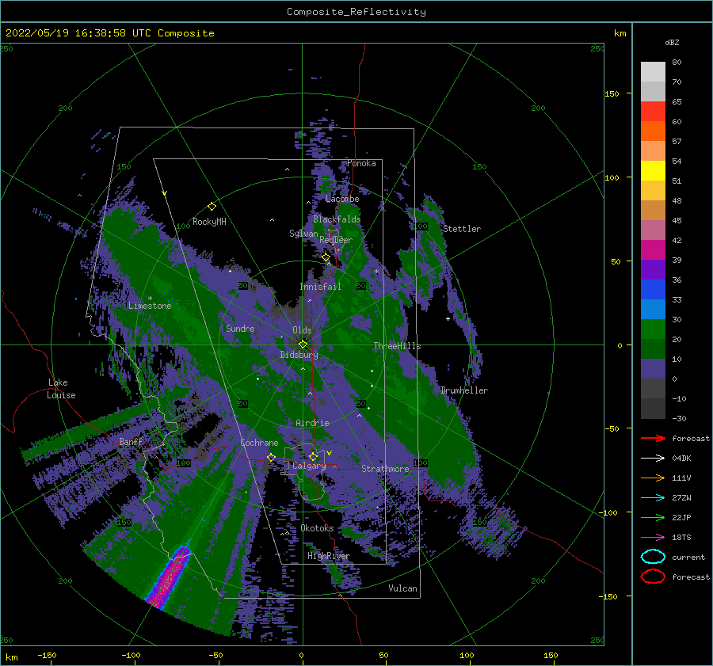
Task: Click the RockyMH label
Action: [209, 222]
